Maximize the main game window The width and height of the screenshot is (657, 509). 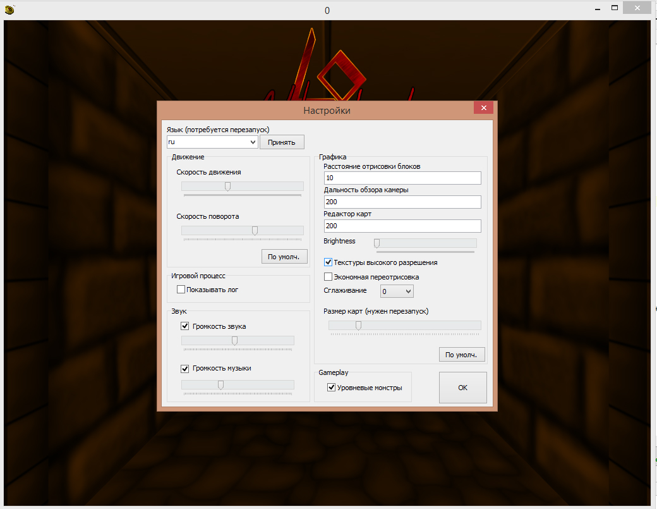(615, 8)
